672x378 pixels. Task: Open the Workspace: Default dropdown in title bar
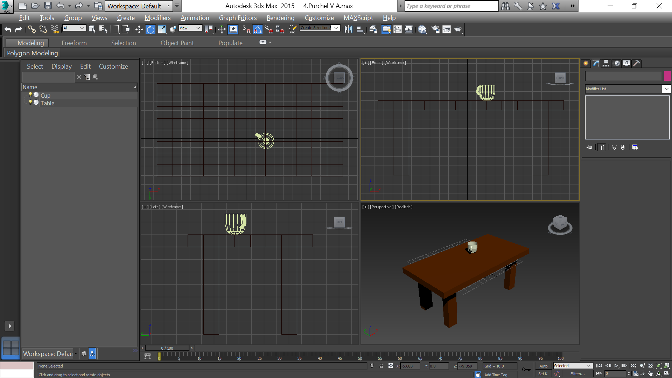coord(139,6)
